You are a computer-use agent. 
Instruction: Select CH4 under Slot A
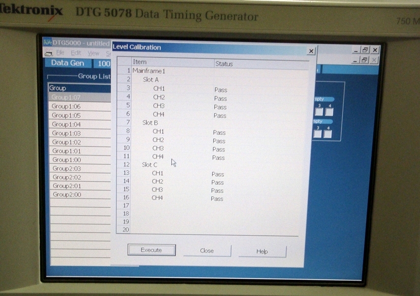159,114
